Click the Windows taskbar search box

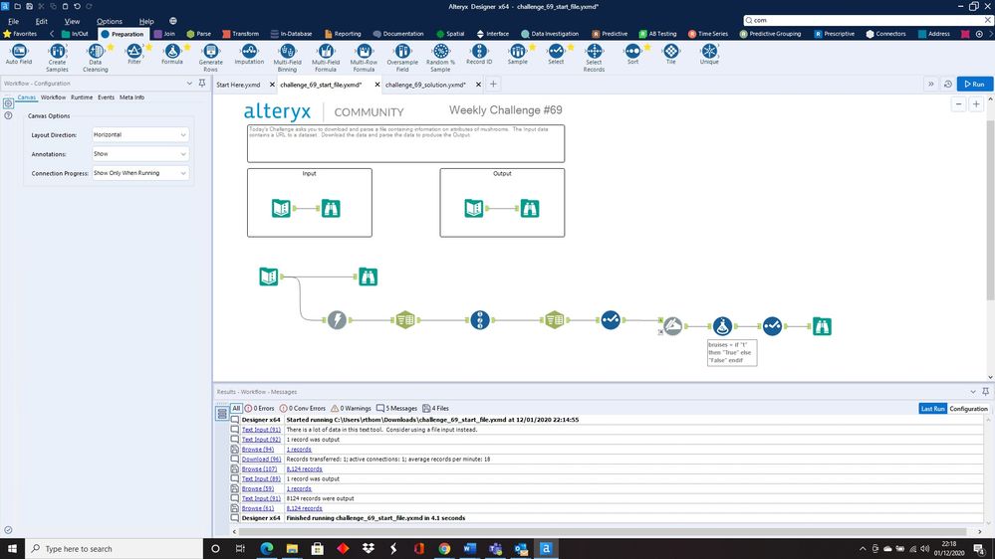click(x=115, y=549)
